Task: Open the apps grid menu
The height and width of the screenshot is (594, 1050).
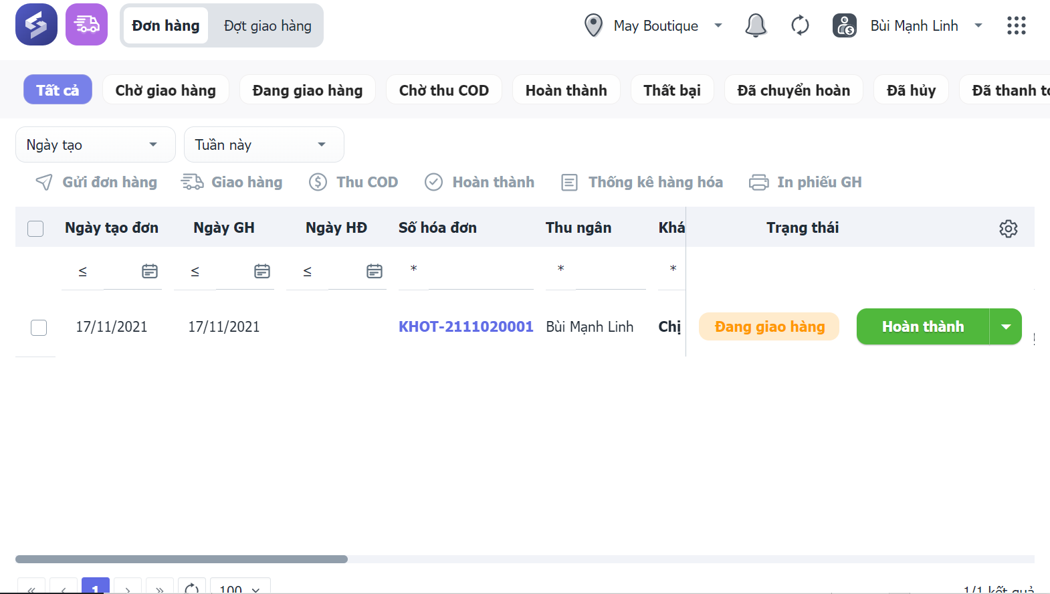Action: tap(1016, 26)
